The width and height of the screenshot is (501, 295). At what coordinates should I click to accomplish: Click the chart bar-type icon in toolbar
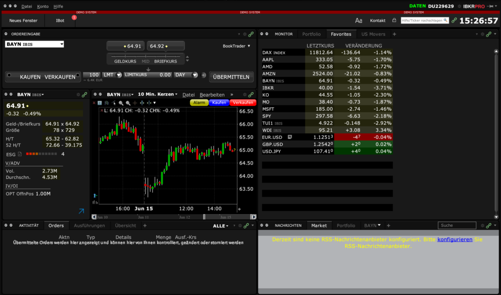[x=107, y=103]
